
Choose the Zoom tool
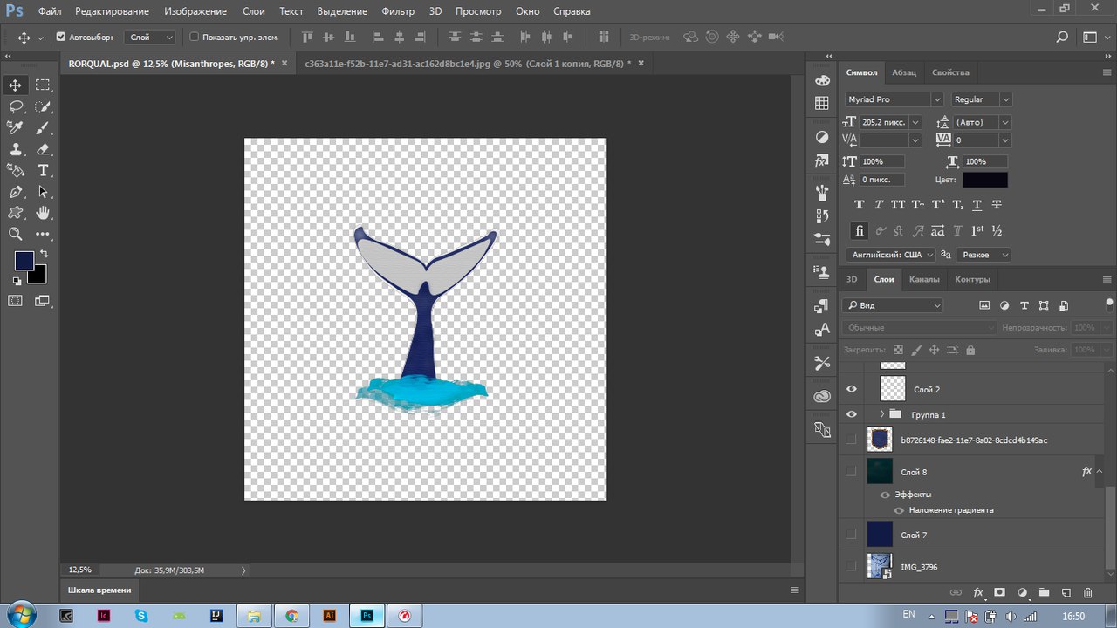(16, 234)
